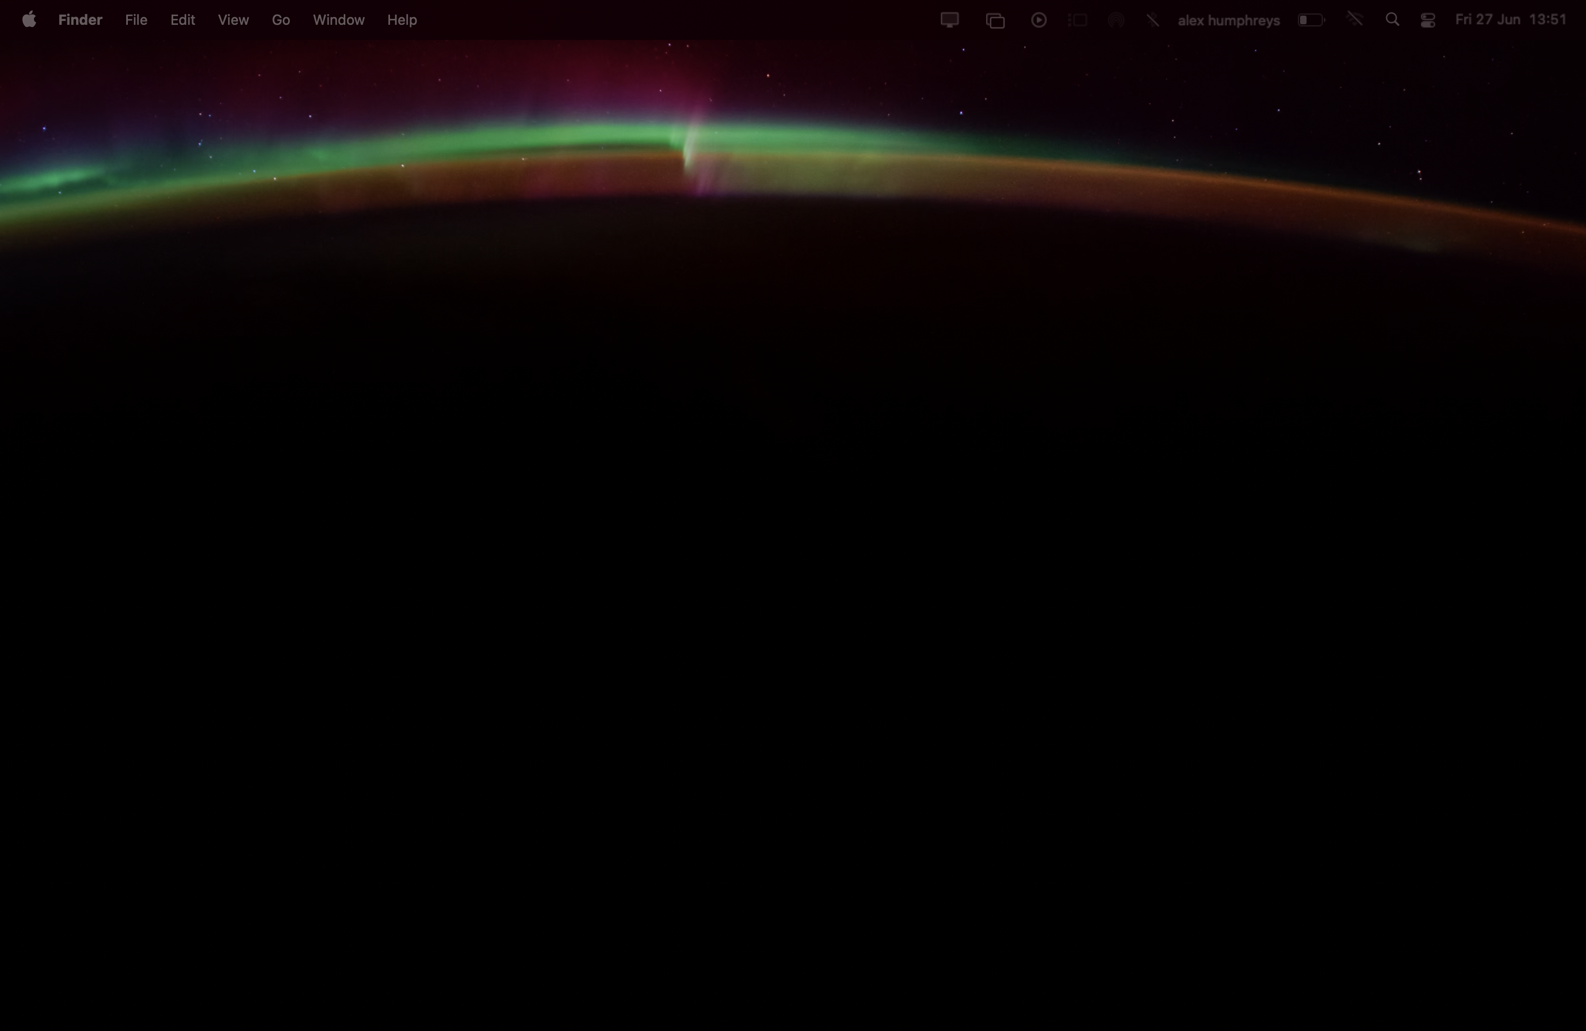Screen dimensions: 1586x1031
Task: Open the Edit menu
Action: pos(182,20)
